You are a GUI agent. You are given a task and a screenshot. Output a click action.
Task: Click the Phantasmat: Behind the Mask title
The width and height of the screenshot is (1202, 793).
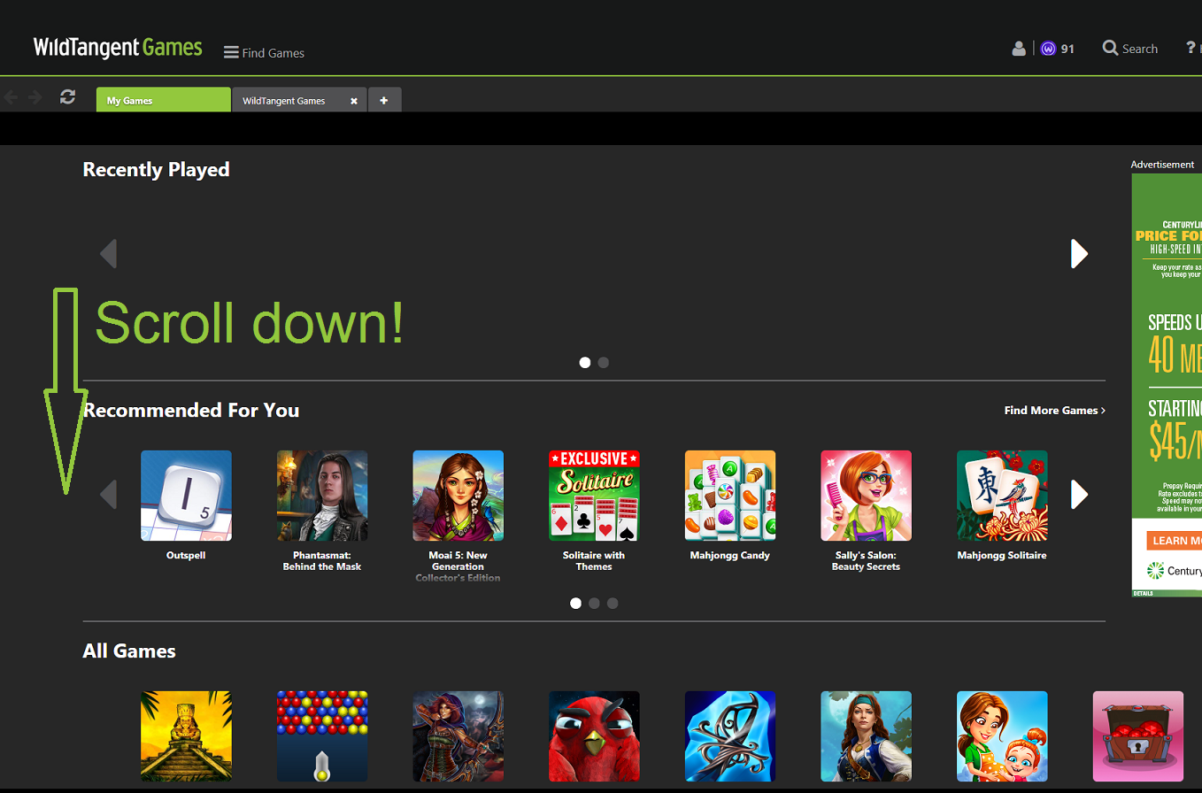coord(322,561)
